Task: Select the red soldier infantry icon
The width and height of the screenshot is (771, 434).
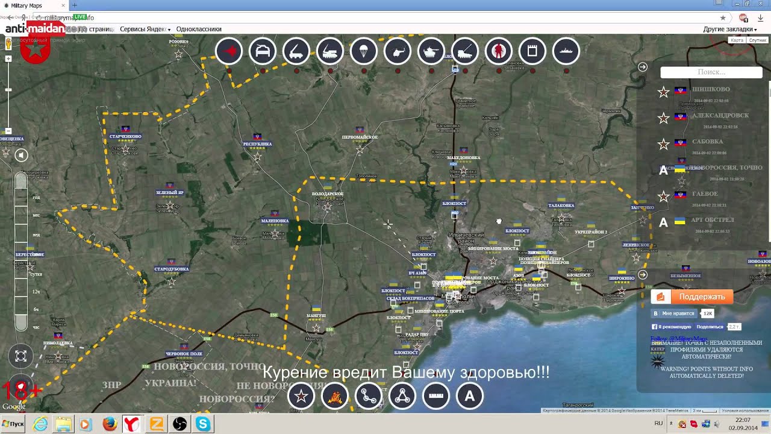Action: click(499, 51)
